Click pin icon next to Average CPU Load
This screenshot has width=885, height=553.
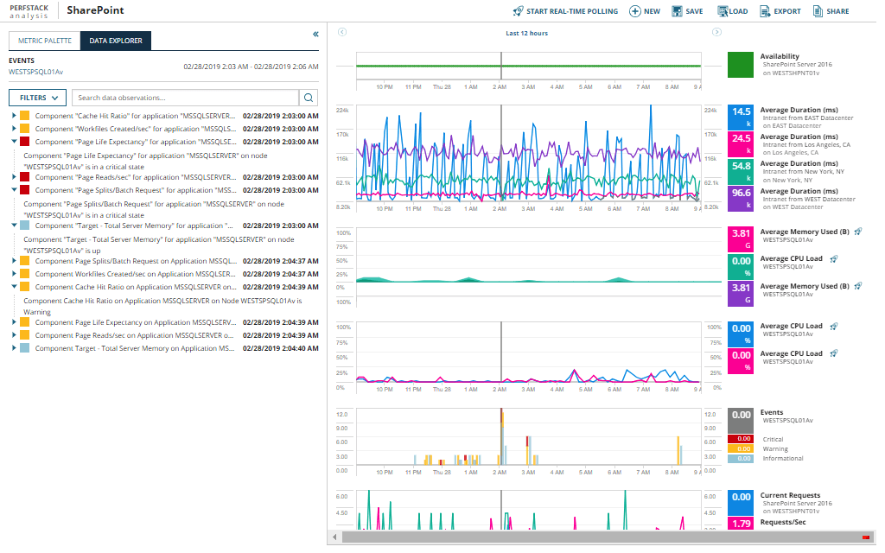pos(835,258)
